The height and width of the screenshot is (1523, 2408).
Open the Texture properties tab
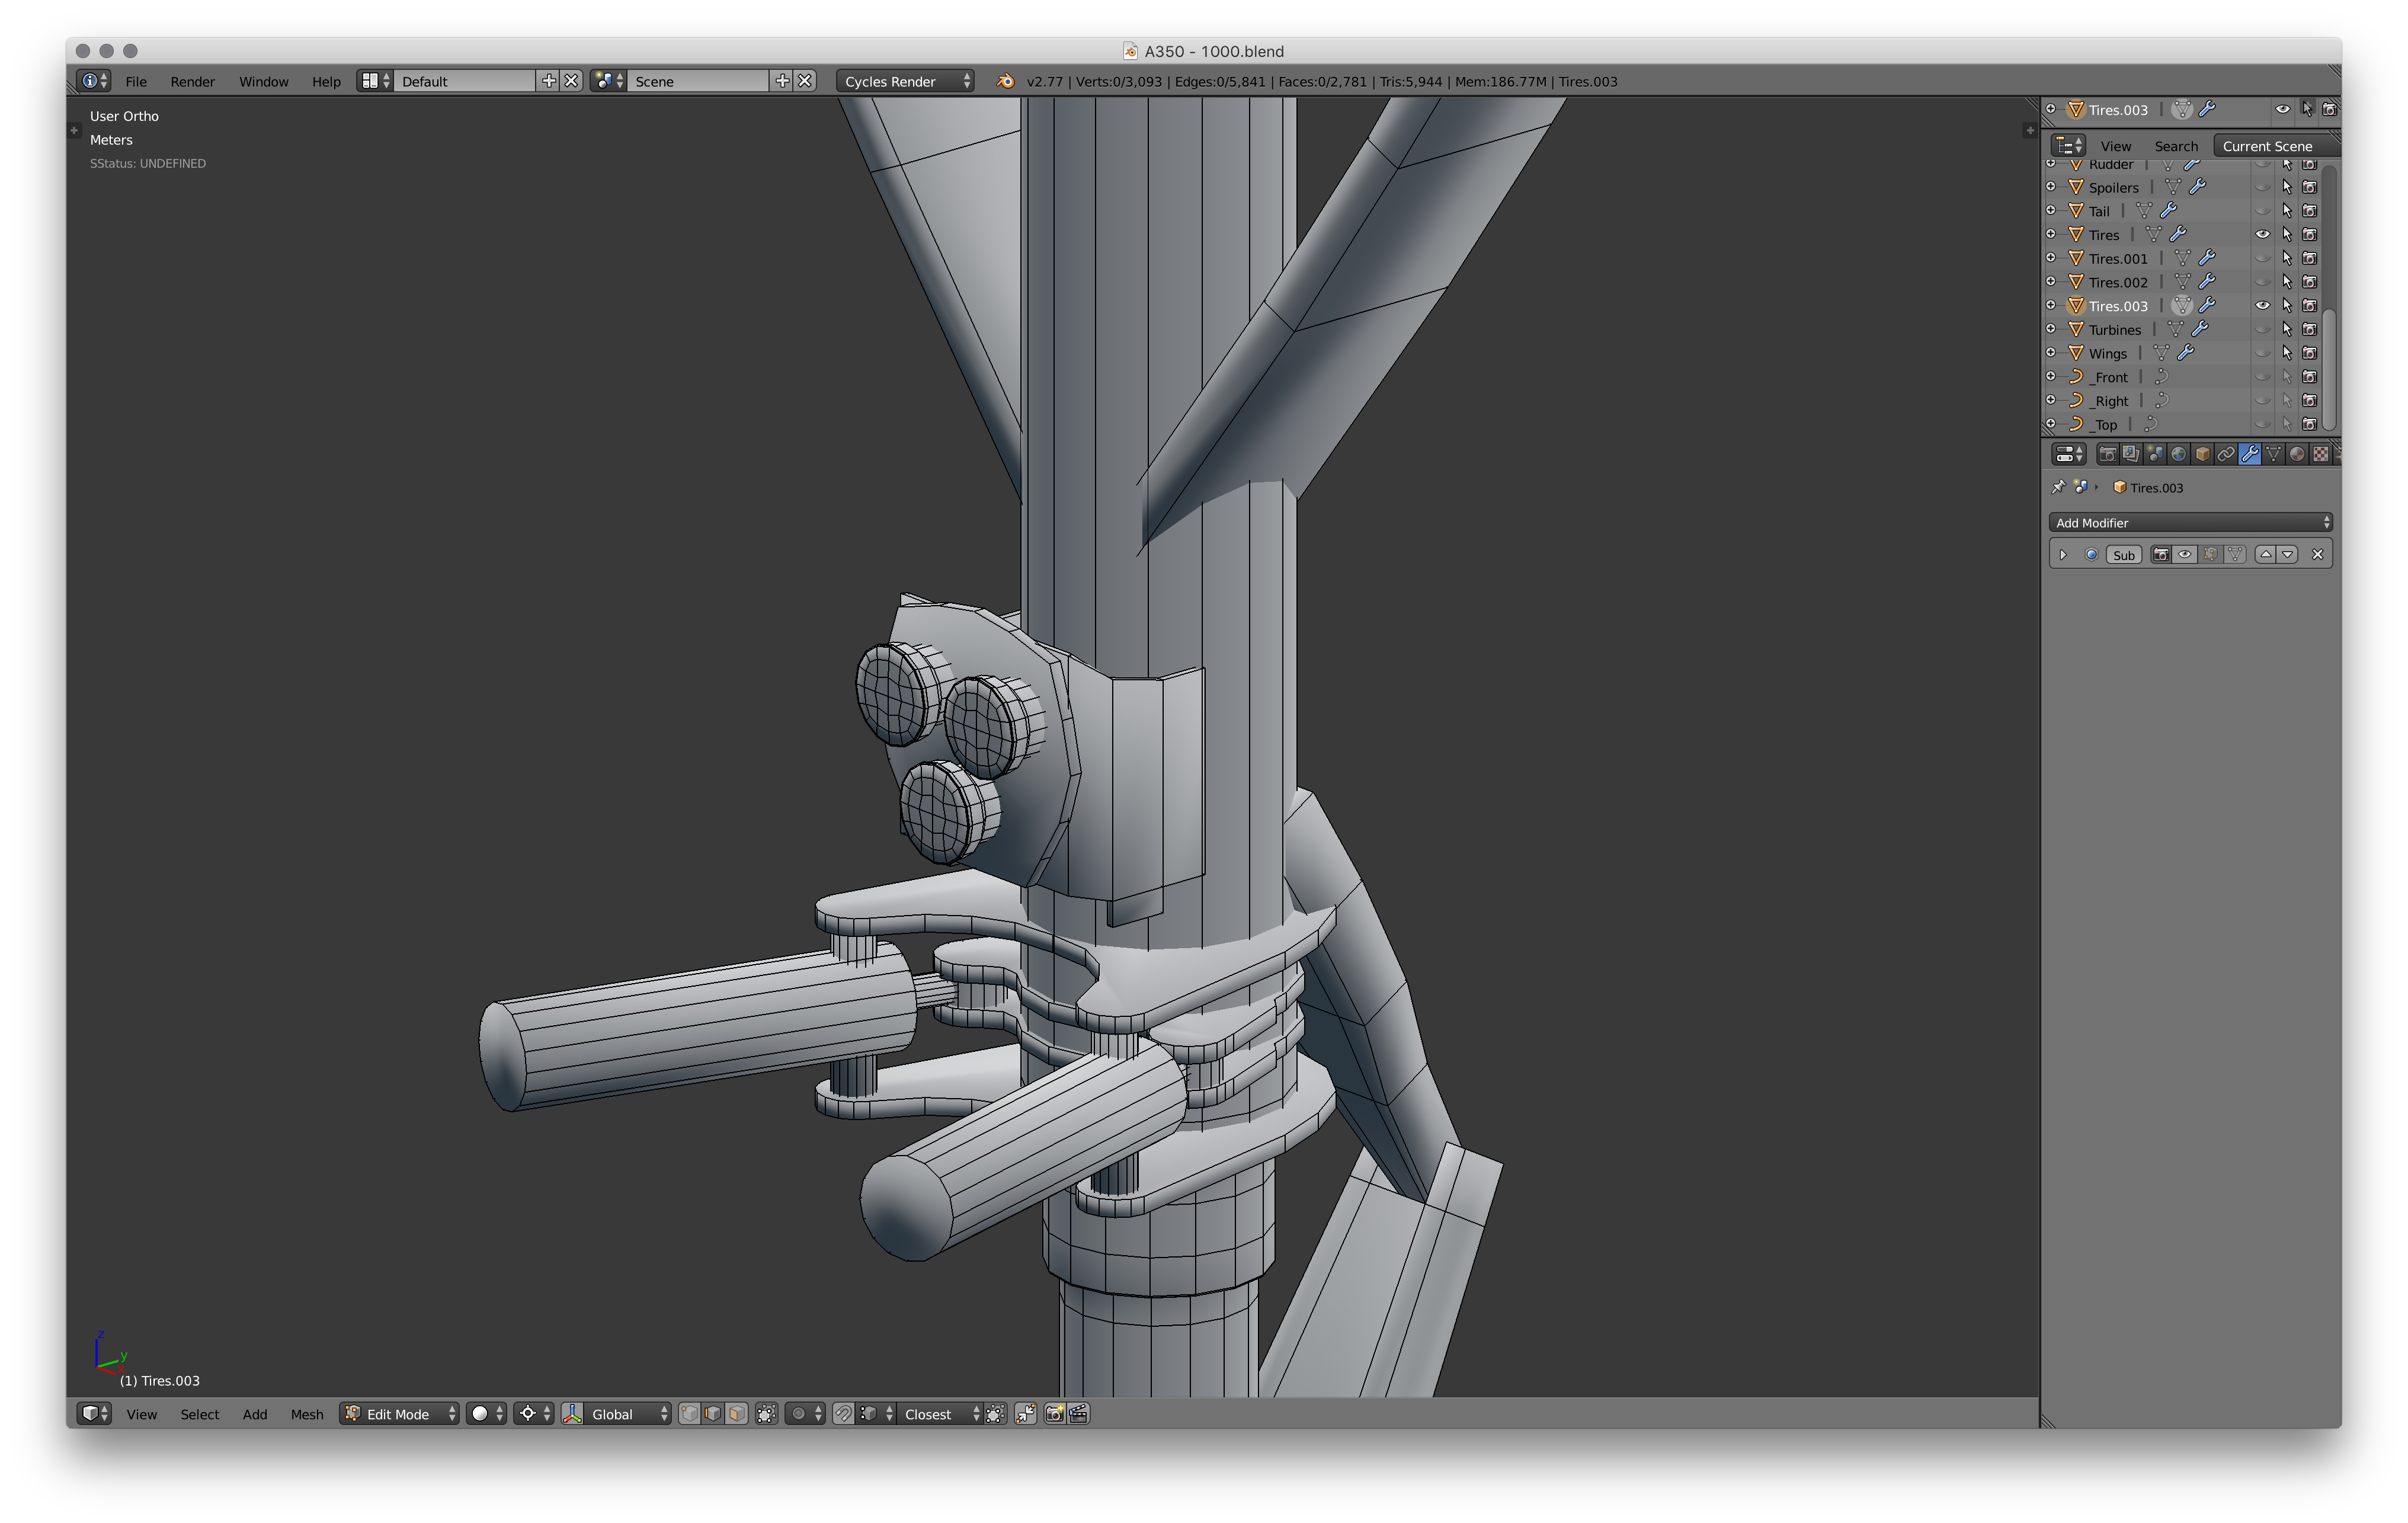(2321, 454)
